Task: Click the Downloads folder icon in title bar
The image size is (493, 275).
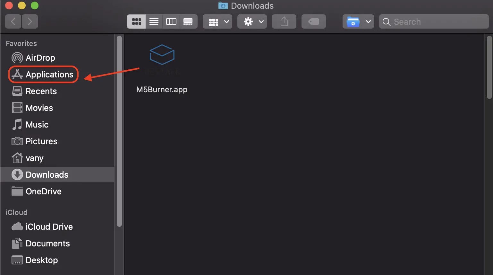Action: [x=223, y=5]
